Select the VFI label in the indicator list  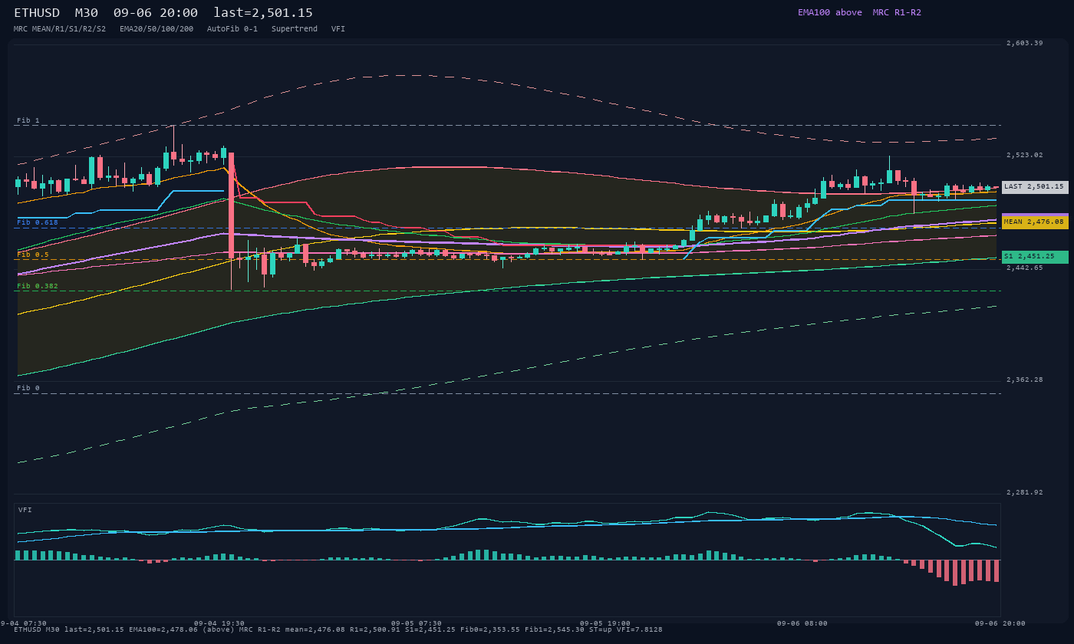pyautogui.click(x=338, y=28)
